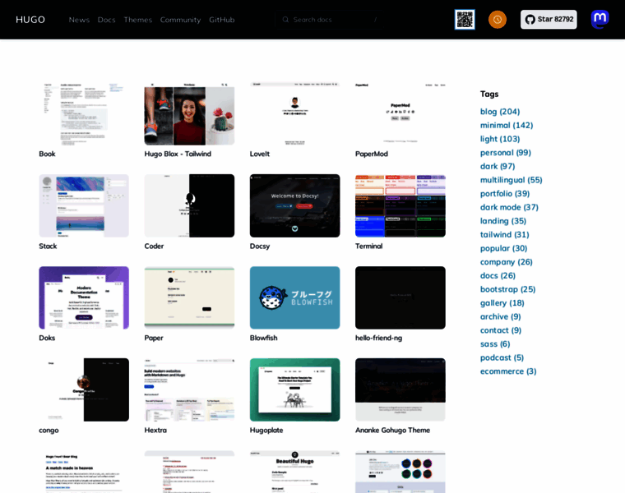Filter themes by portfolio (39) tag
The width and height of the screenshot is (625, 493).
(505, 194)
